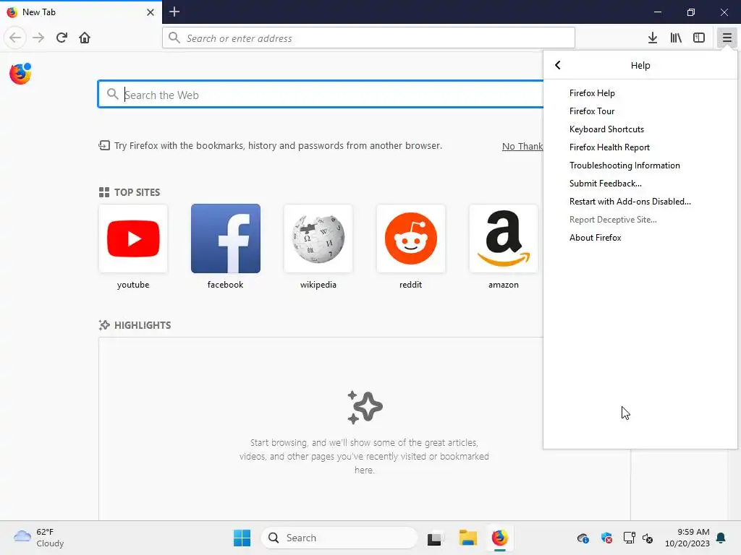Click the network display tray icon

pyautogui.click(x=630, y=538)
